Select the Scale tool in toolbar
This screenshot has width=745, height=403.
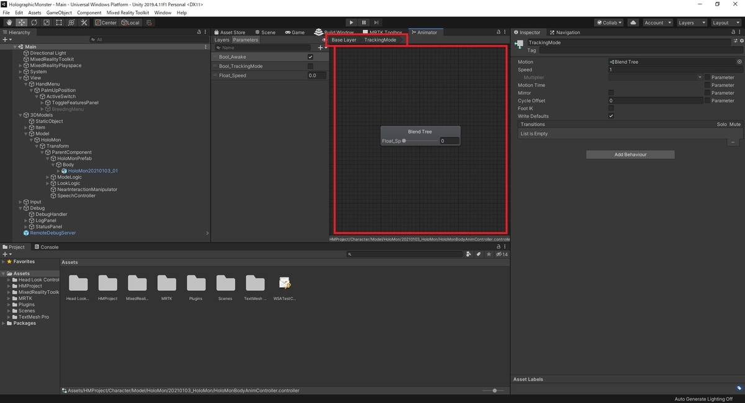click(46, 22)
